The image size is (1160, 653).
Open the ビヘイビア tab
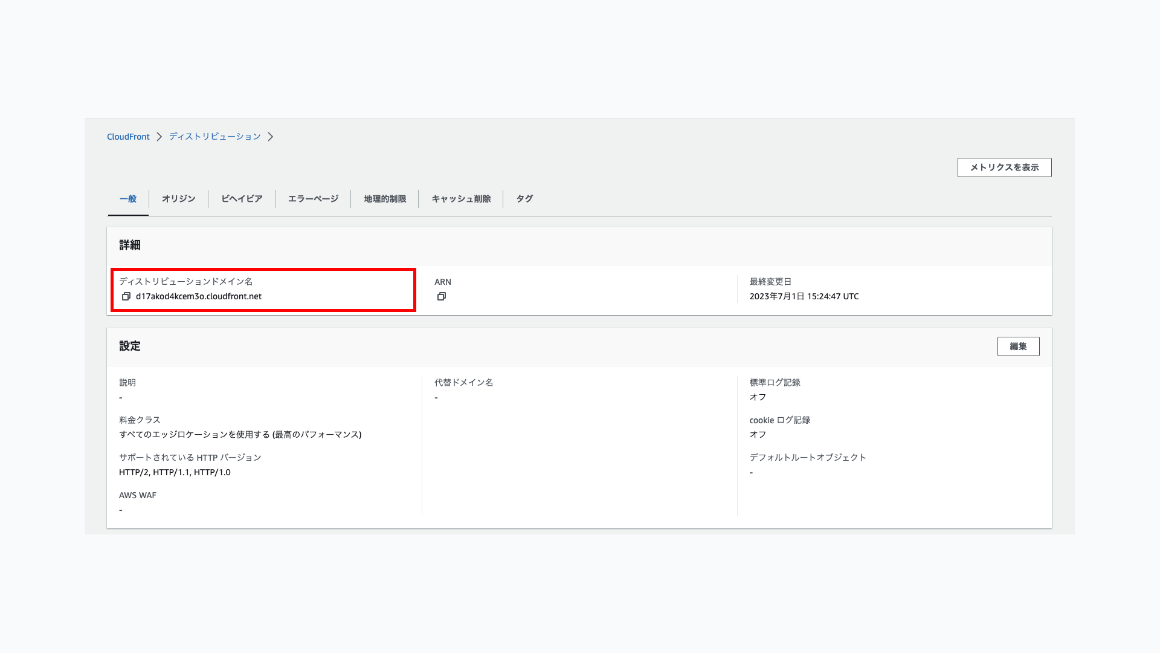click(242, 199)
